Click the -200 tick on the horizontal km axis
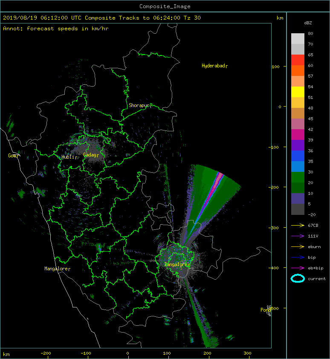330x359 pixels. click(x=46, y=353)
